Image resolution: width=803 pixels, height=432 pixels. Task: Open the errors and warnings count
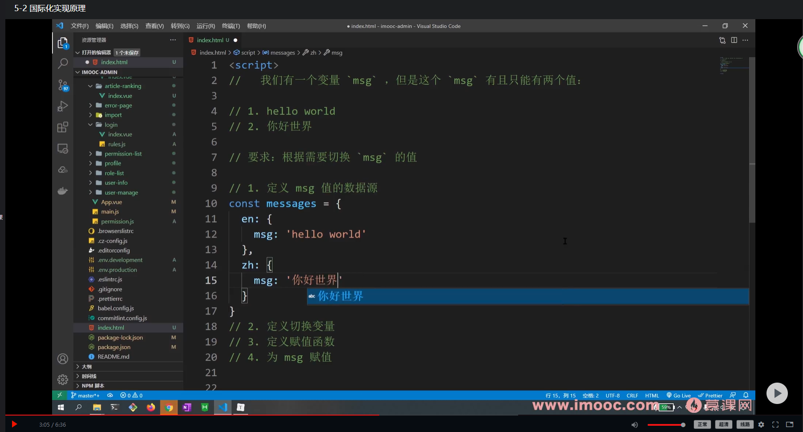(131, 395)
